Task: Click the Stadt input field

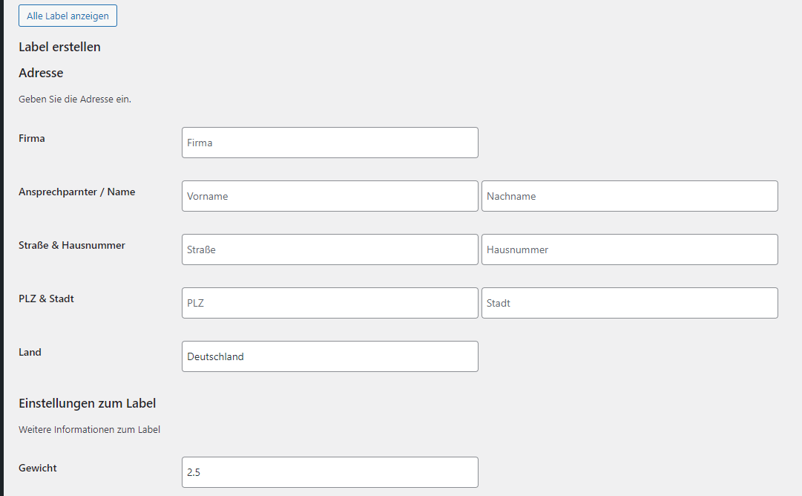Action: coord(629,303)
